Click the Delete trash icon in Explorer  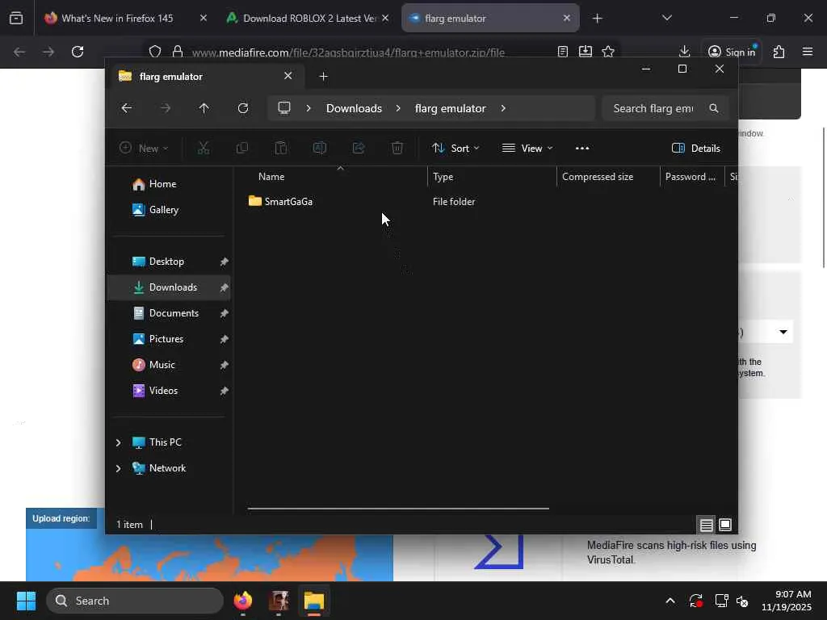(397, 149)
